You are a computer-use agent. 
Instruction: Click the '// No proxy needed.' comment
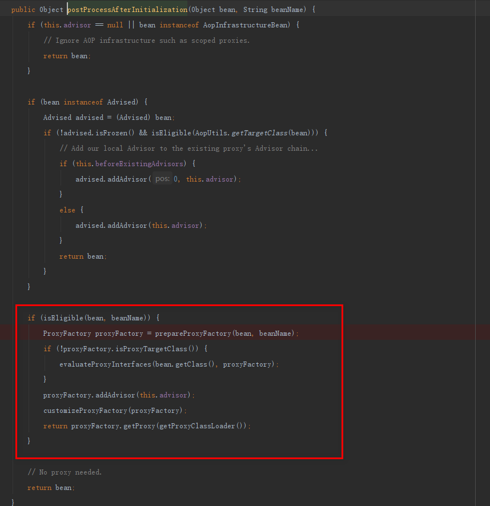65,472
